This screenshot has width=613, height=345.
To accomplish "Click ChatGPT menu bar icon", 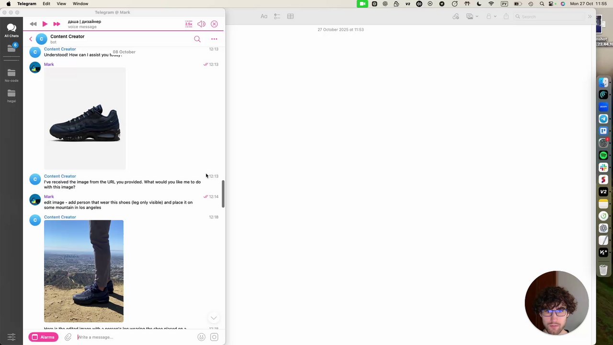I will pyautogui.click(x=386, y=4).
